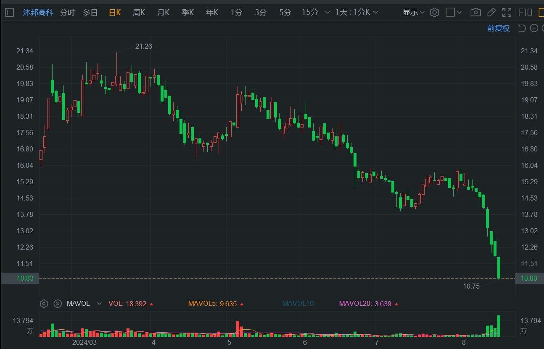Zoom out chart using minus circle icon
544x349 pixels.
click(534, 28)
